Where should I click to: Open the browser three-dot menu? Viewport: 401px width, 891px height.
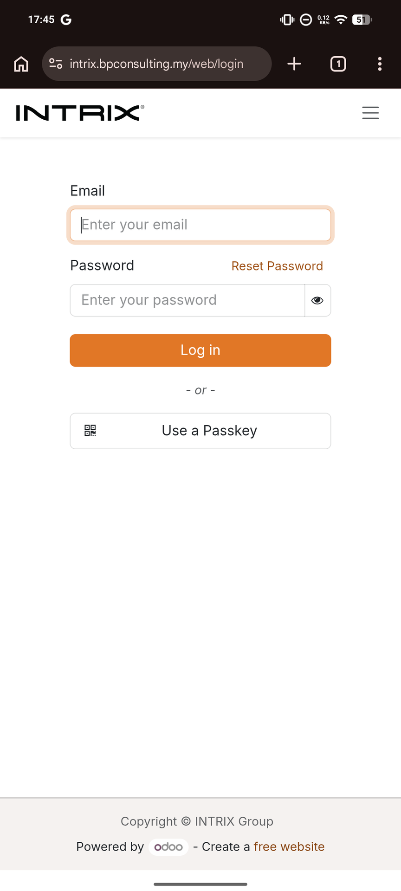coord(380,64)
